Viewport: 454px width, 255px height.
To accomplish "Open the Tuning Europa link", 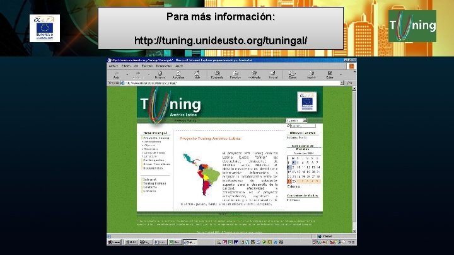I will (x=154, y=183).
